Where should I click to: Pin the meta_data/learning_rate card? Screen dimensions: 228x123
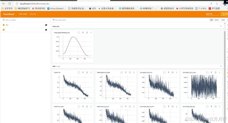[x=83, y=33]
